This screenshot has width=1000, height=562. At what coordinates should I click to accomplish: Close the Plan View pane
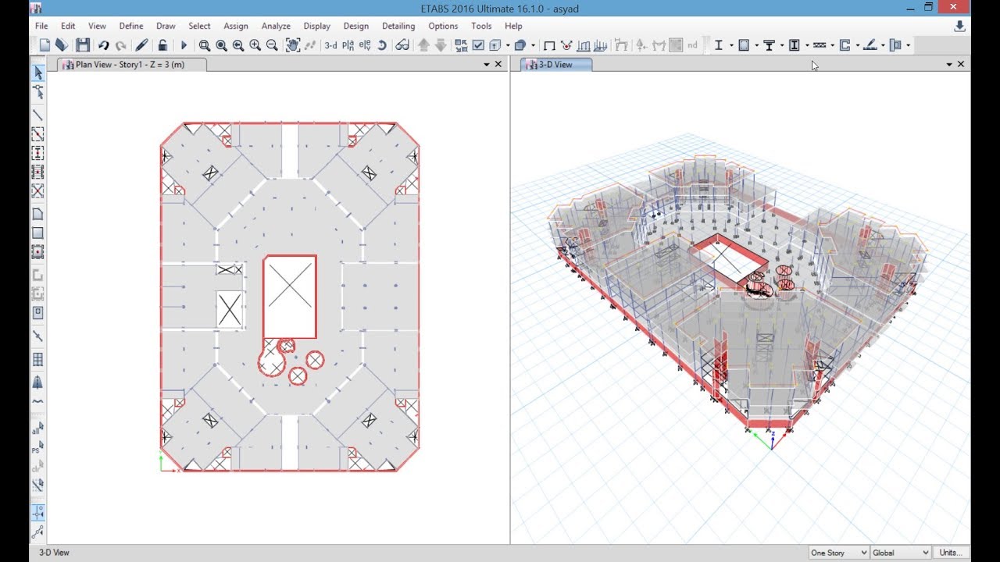498,65
